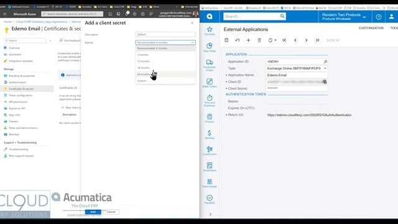Viewport: 398px width, 224px height.
Task: Click the Home breadcrumb link in Azure
Action: click(7, 22)
